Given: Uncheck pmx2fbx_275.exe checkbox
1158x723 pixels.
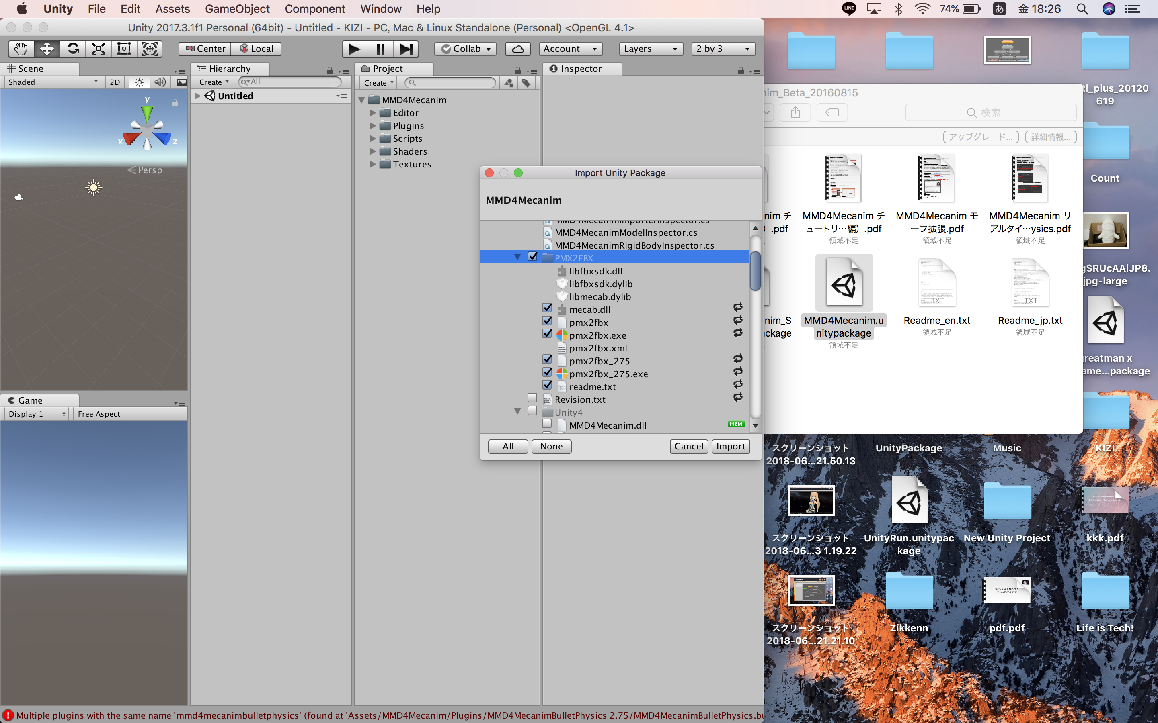Looking at the screenshot, I should click(547, 372).
